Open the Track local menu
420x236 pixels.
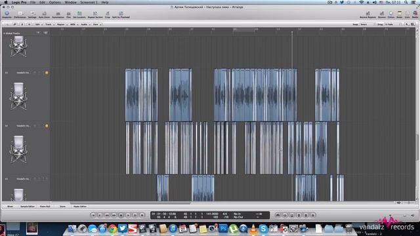[49, 24]
